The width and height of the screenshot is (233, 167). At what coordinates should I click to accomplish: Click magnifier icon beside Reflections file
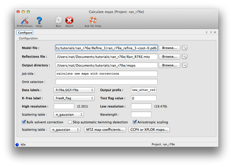pyautogui.click(x=184, y=57)
